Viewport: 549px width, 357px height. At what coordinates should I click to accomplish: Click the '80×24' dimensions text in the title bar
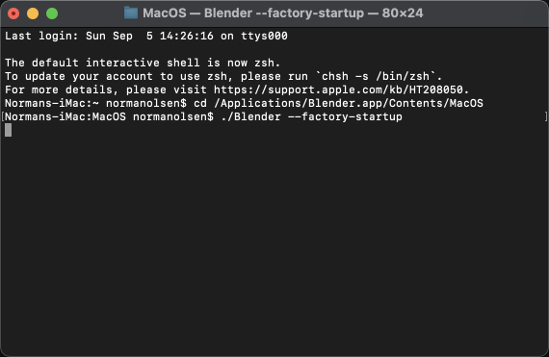click(x=403, y=13)
